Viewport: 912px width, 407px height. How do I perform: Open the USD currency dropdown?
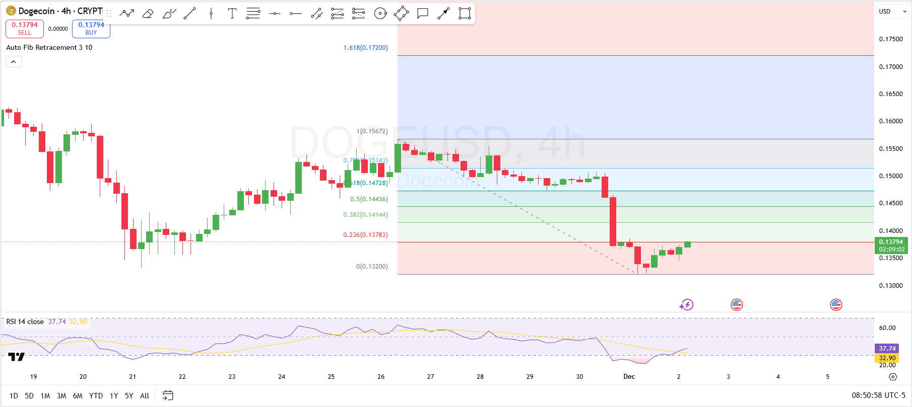(x=892, y=11)
